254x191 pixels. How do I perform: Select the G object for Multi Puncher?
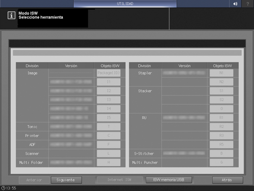tap(222, 162)
